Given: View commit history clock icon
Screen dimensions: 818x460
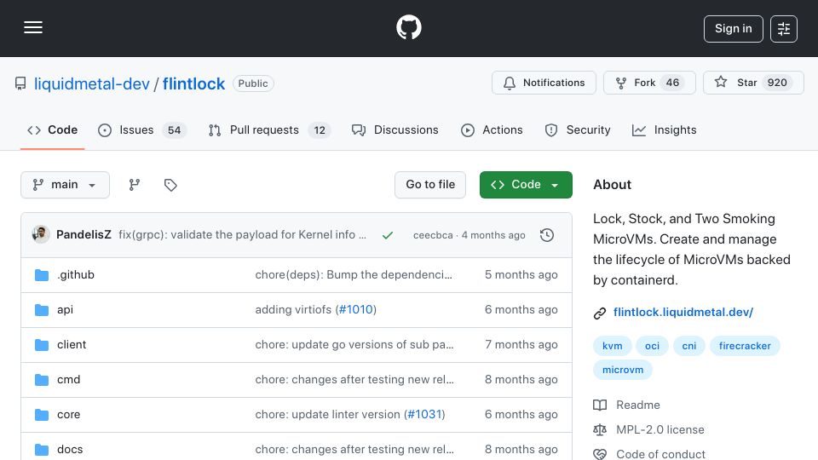Looking at the screenshot, I should pyautogui.click(x=547, y=235).
